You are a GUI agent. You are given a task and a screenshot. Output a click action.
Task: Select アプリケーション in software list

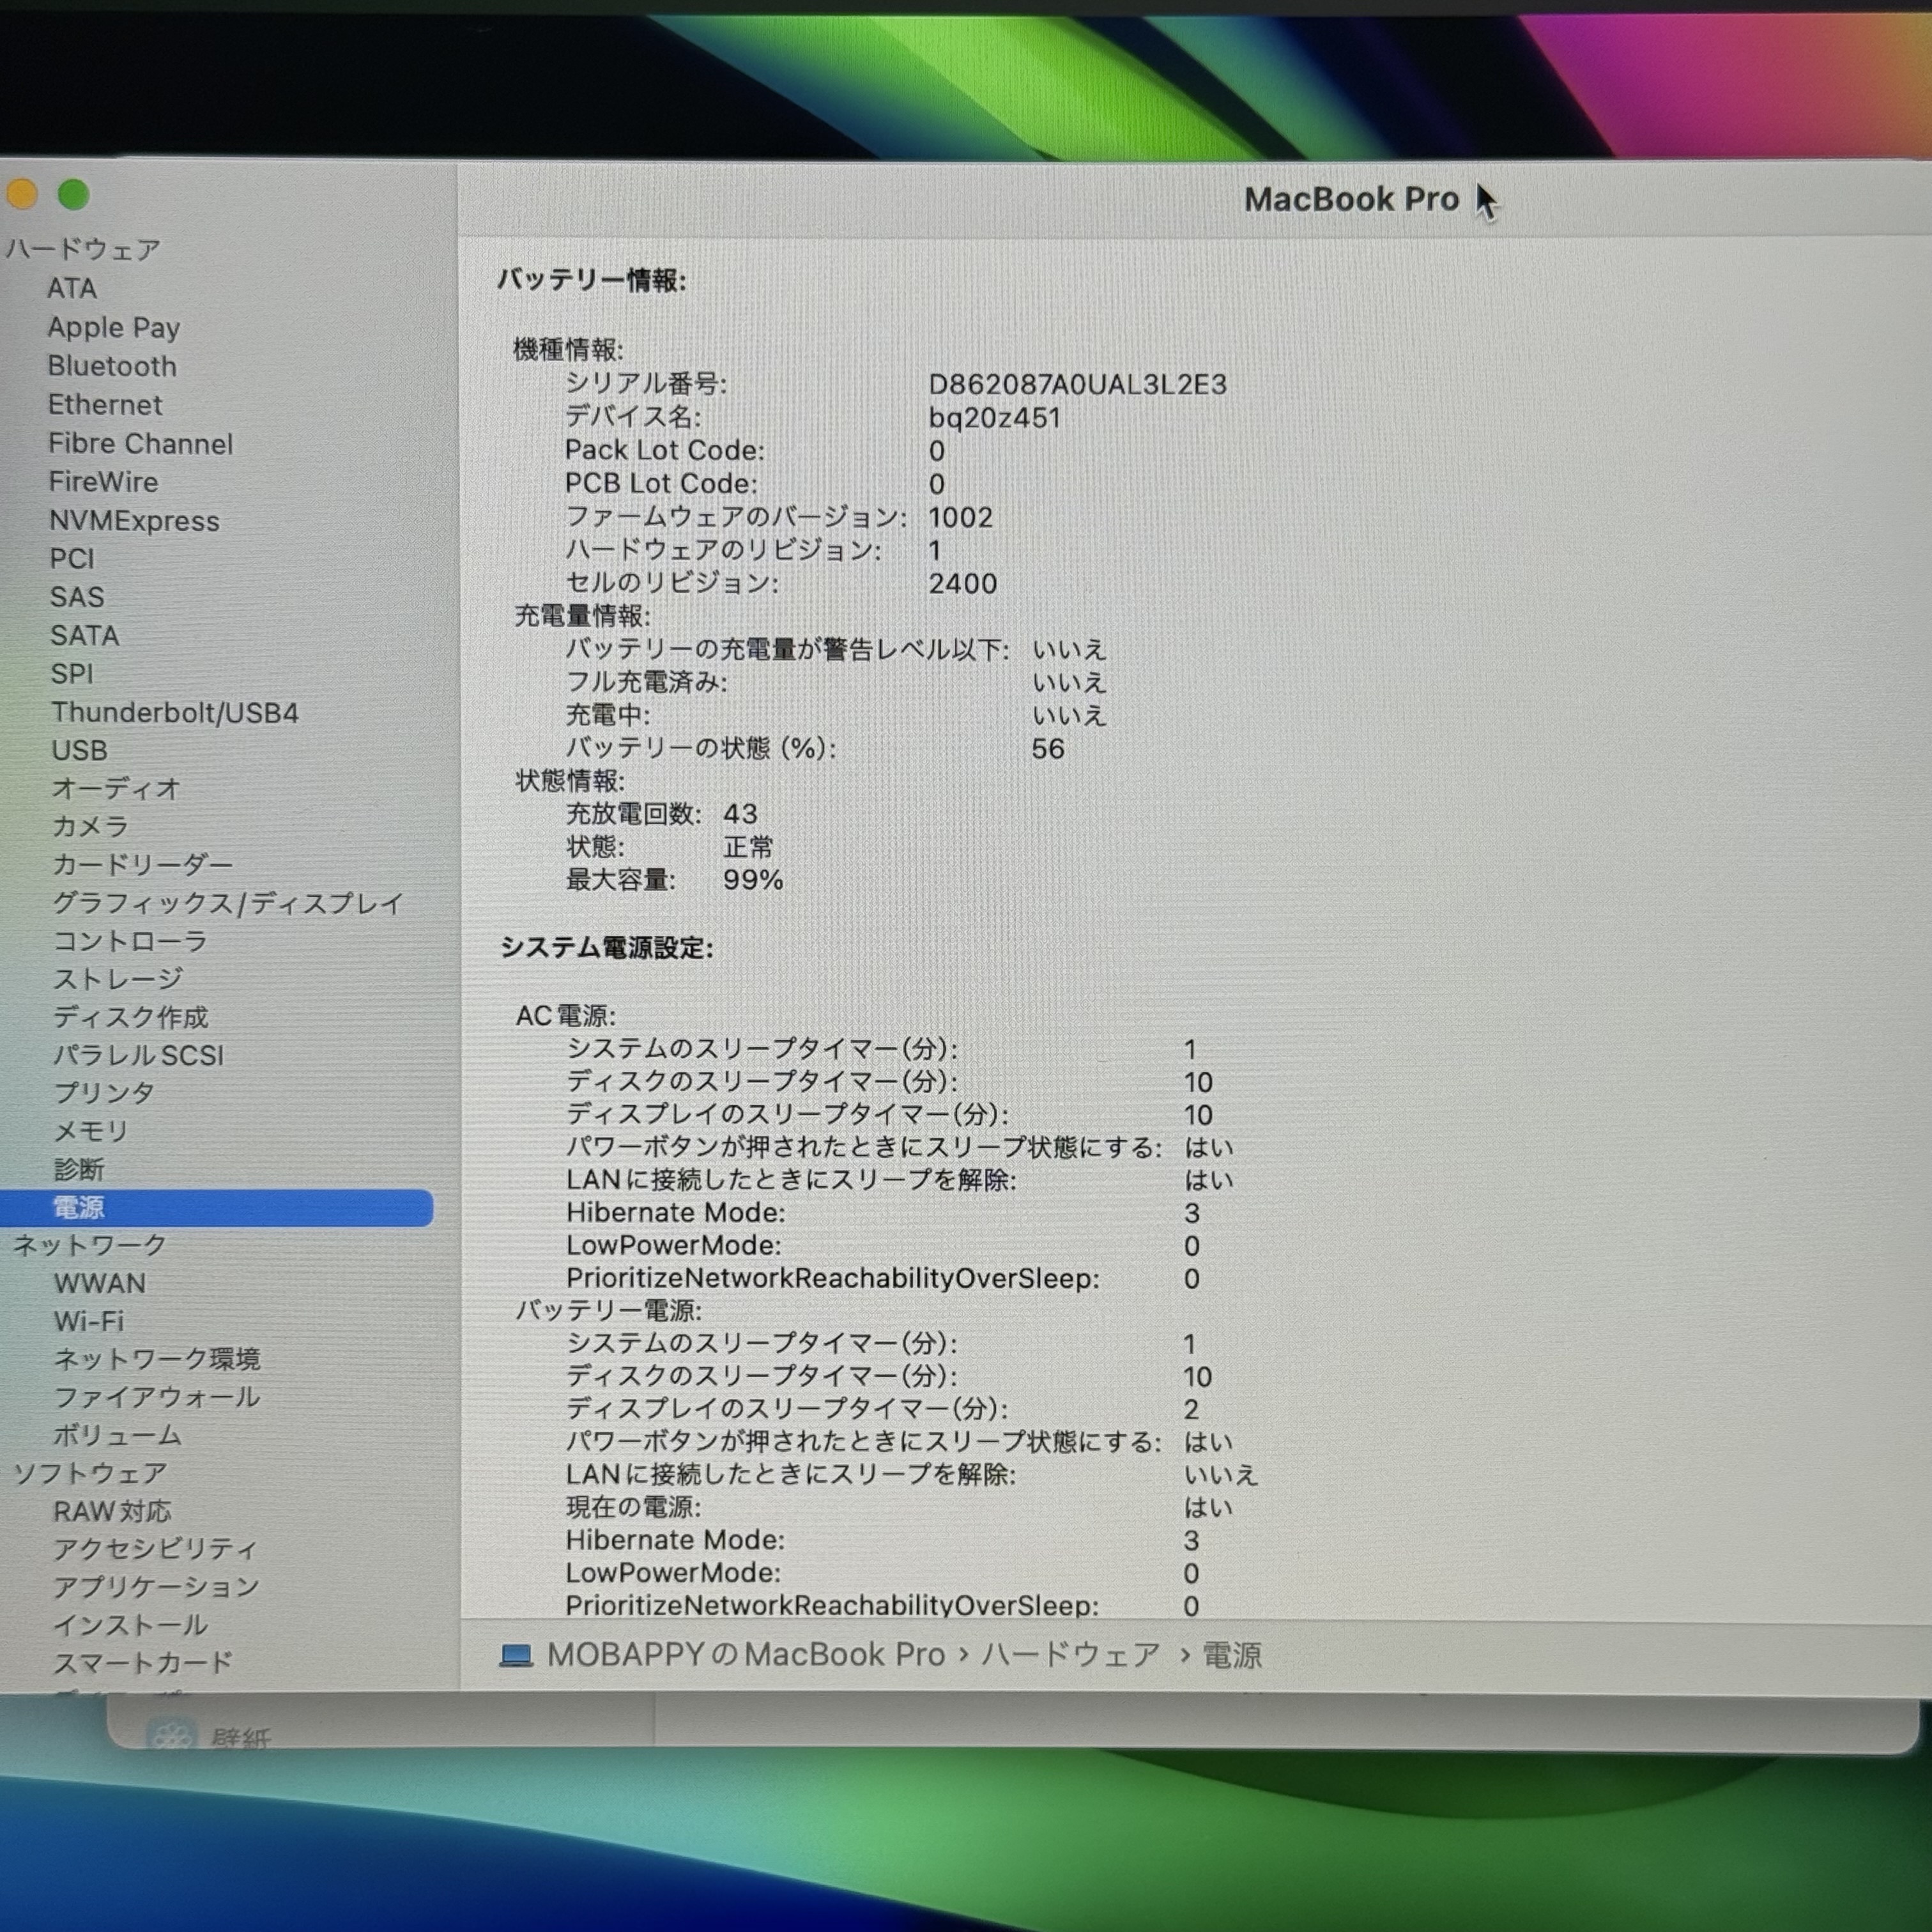[156, 1587]
